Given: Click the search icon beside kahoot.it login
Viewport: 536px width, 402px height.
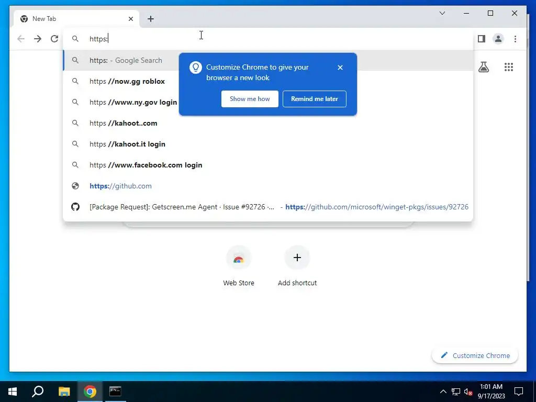Looking at the screenshot, I should click(x=75, y=144).
